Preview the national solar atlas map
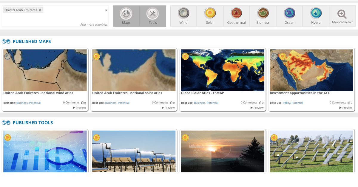The height and width of the screenshot is (187, 358). click(x=168, y=108)
